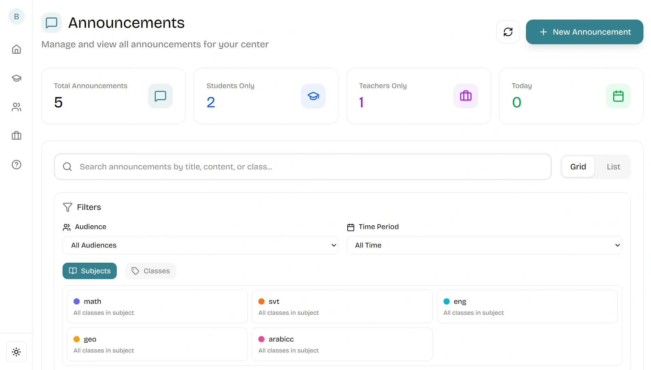
Task: Switch to List view
Action: (x=613, y=167)
